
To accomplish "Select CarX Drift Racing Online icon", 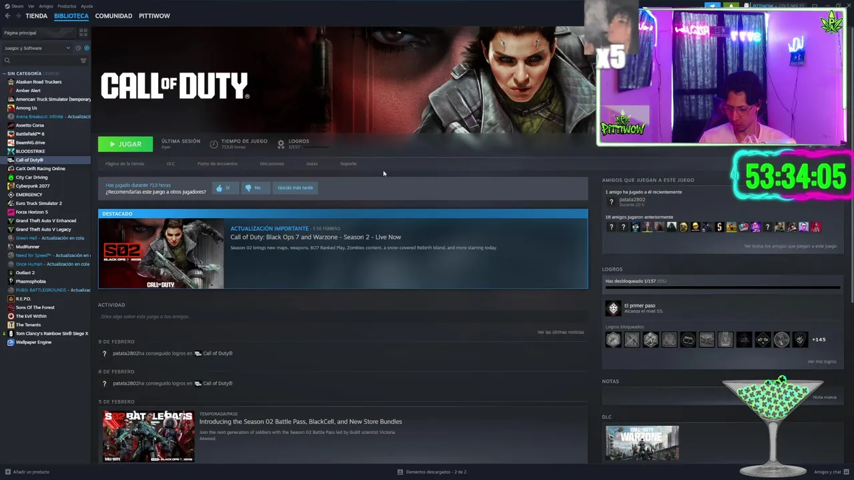I will point(11,169).
